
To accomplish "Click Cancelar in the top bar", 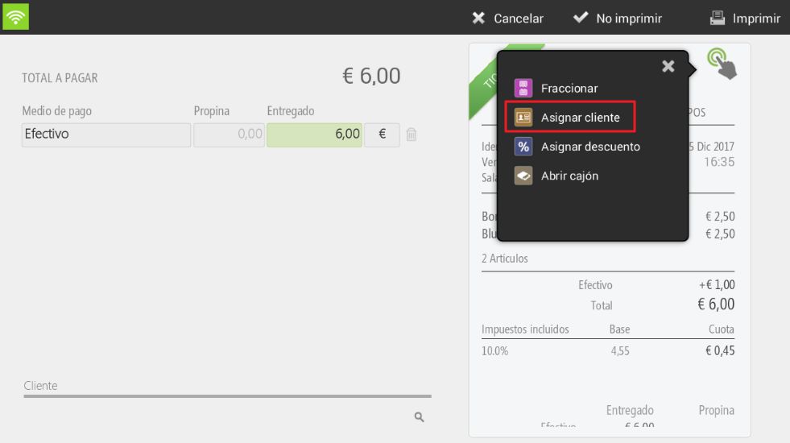I will pyautogui.click(x=508, y=19).
